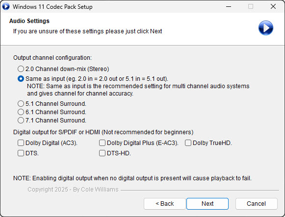
Task: Go to the next setup page
Action: [207, 204]
